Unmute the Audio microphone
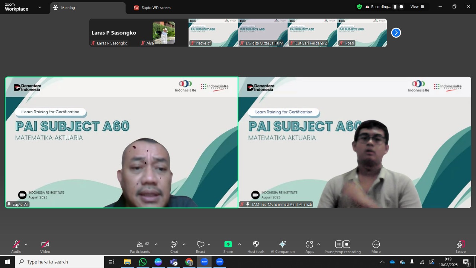The height and width of the screenshot is (268, 476). 16,247
